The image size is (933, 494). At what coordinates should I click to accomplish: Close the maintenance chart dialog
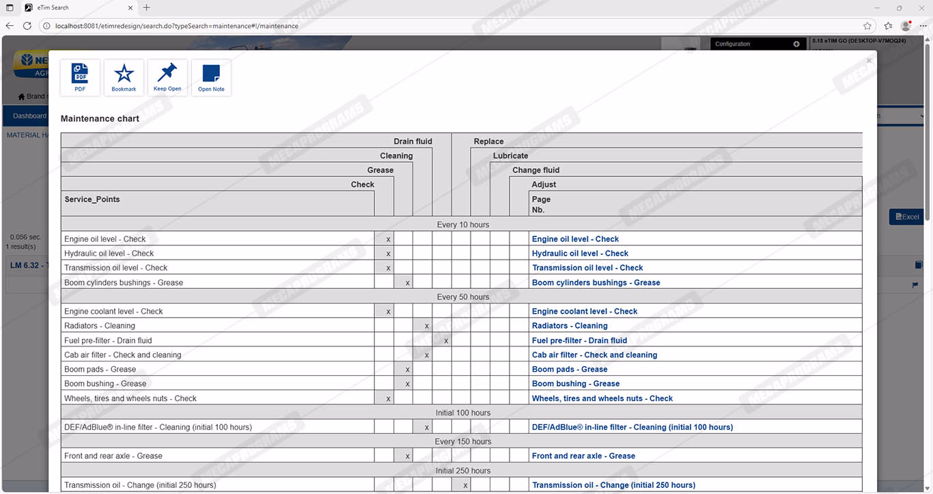coord(869,61)
